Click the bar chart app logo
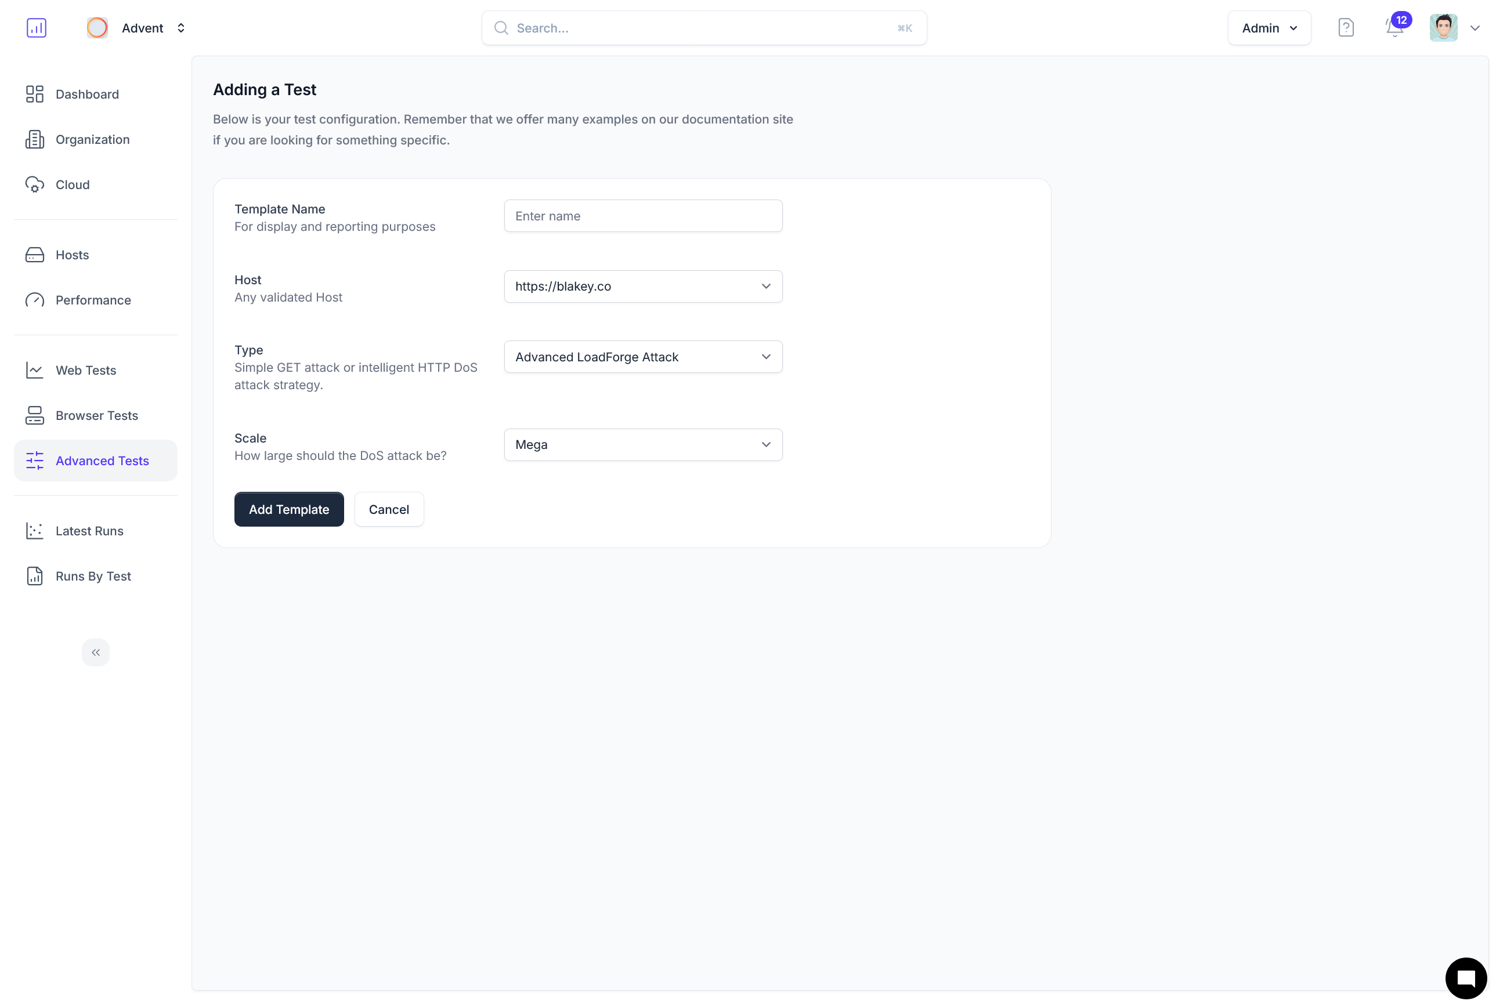The width and height of the screenshot is (1496, 1008). 37,28
